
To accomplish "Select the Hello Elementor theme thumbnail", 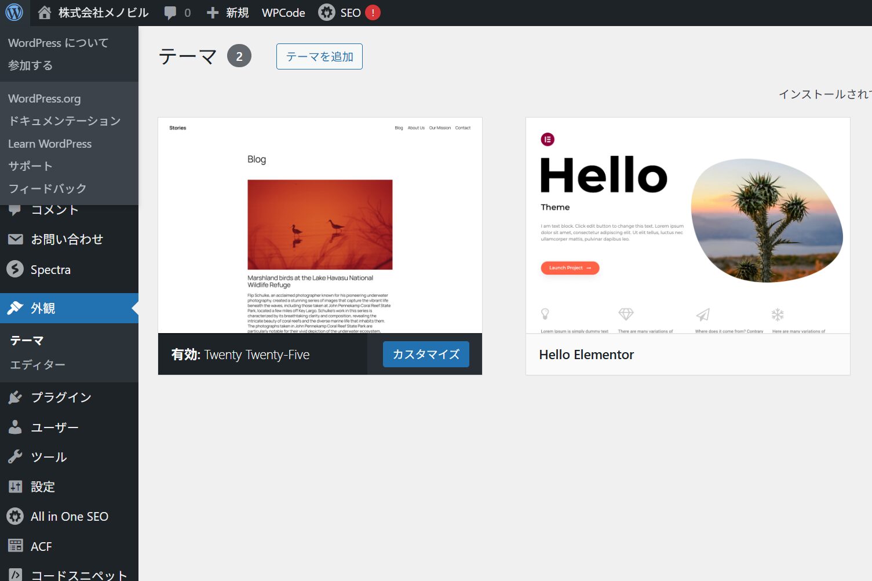I will click(x=687, y=226).
